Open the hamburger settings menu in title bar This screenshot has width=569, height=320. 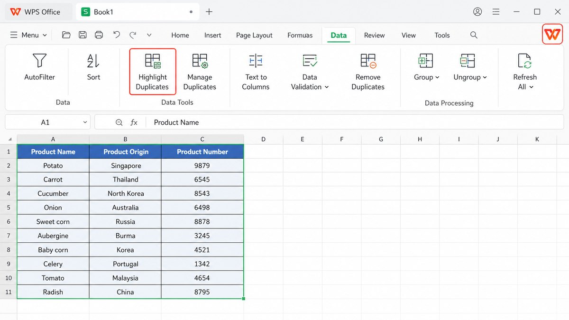point(496,12)
